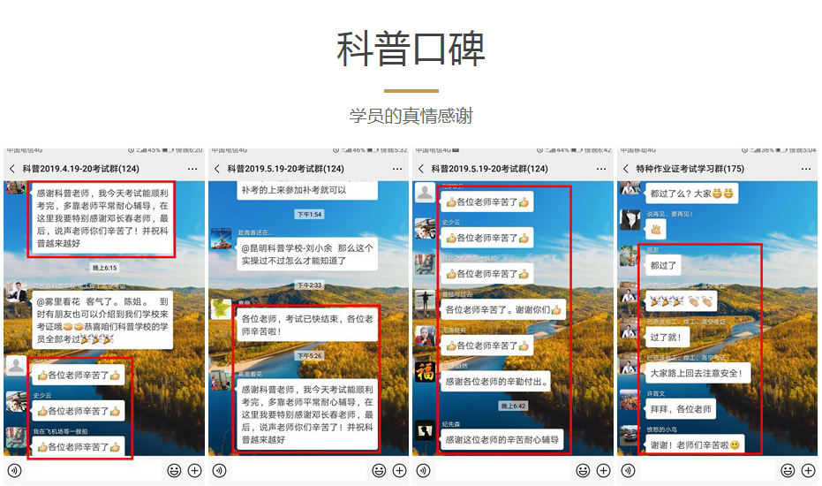
Task: Click 谢谢！老师们辛苦啦 message
Action: (x=695, y=445)
